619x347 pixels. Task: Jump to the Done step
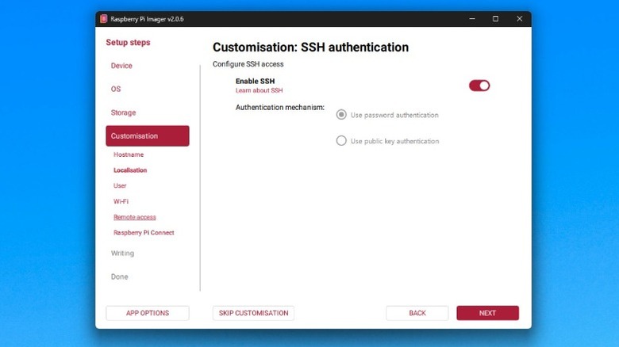119,276
